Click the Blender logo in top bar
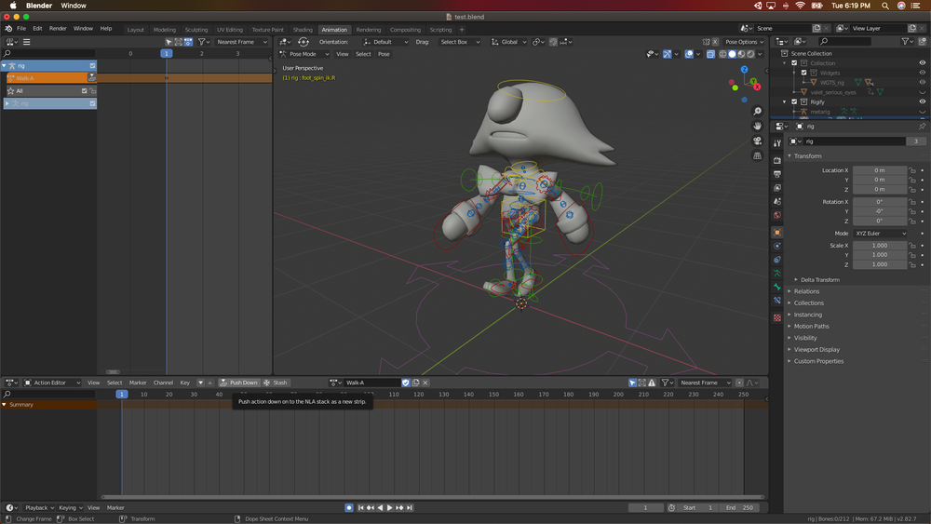This screenshot has width=931, height=524. (x=8, y=29)
